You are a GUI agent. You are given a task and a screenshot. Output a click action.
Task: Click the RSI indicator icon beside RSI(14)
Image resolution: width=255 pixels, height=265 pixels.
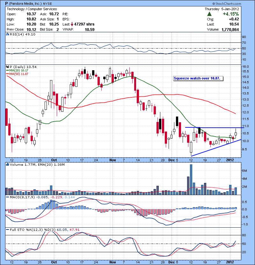(x=7, y=34)
